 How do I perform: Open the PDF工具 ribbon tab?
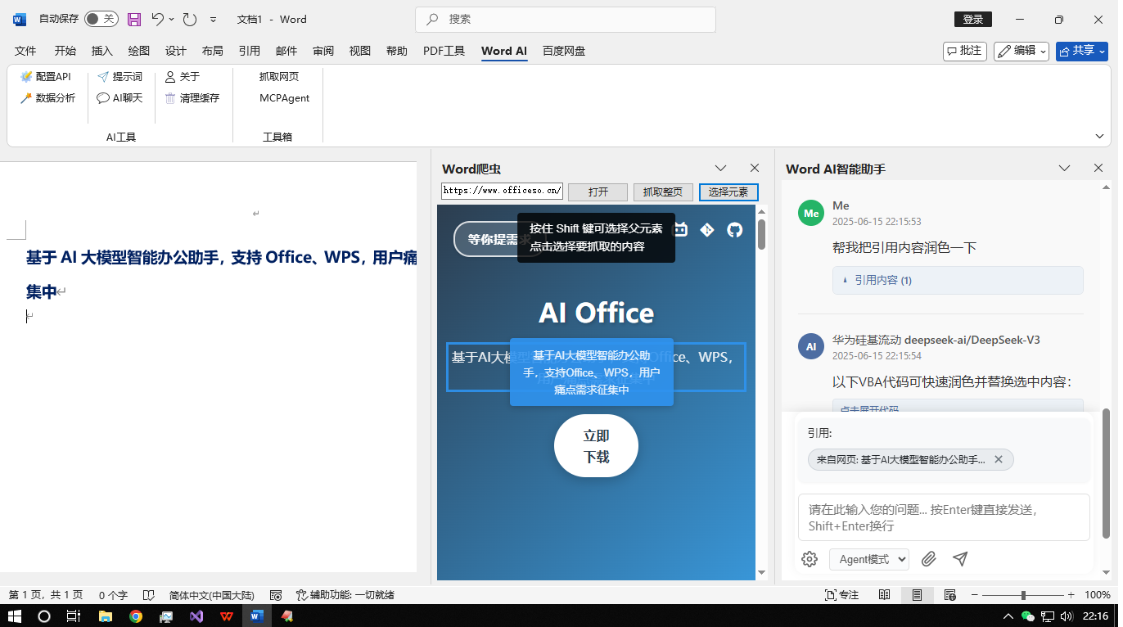click(x=444, y=51)
